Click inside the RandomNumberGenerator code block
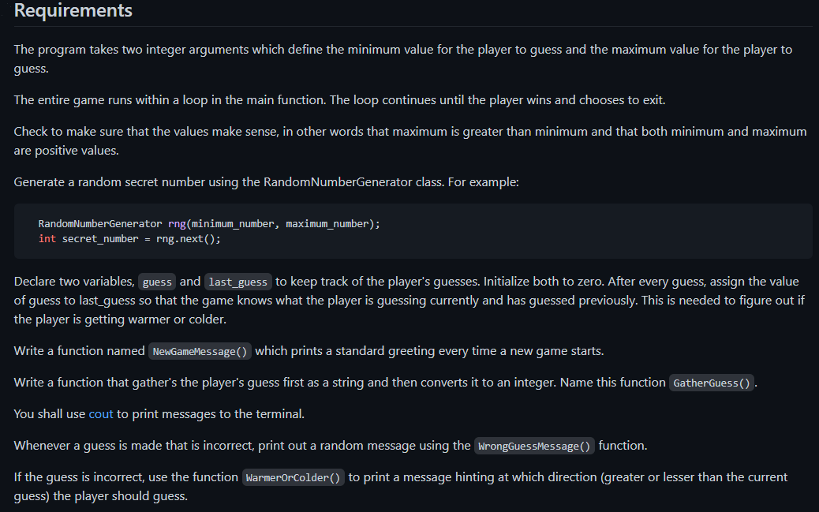The width and height of the screenshot is (819, 512). point(413,231)
